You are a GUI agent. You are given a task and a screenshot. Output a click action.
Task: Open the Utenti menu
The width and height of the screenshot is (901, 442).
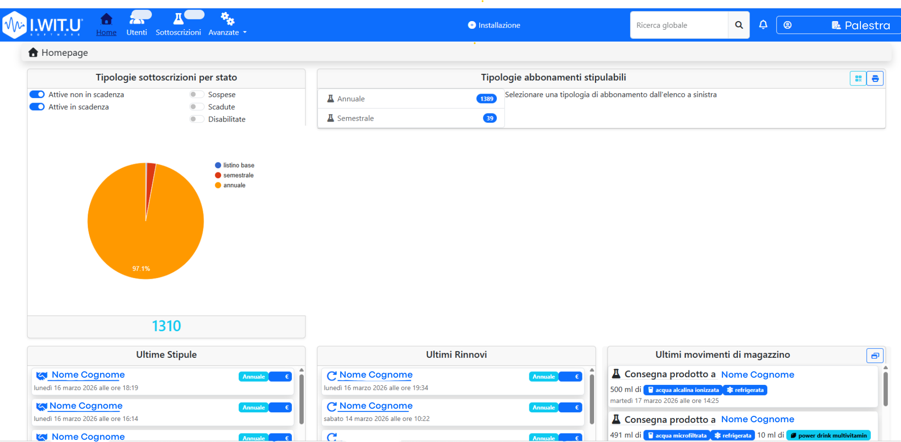tap(137, 25)
